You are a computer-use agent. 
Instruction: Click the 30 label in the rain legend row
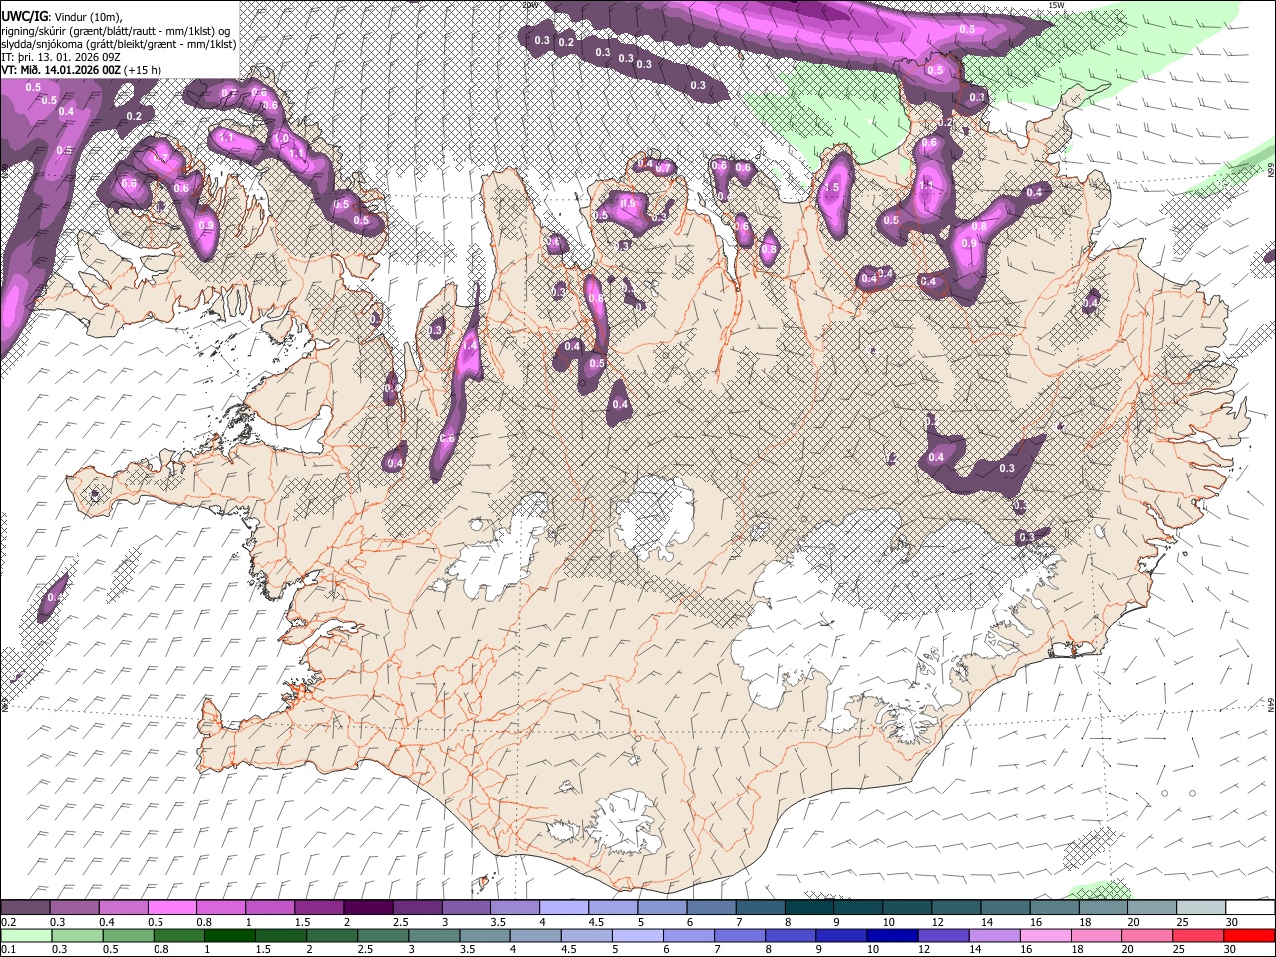coord(1232,949)
